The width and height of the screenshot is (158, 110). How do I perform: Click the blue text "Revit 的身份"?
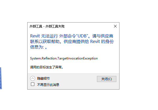(102, 41)
